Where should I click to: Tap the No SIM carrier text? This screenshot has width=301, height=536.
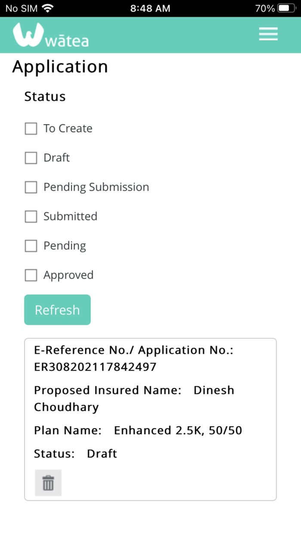pyautogui.click(x=21, y=8)
